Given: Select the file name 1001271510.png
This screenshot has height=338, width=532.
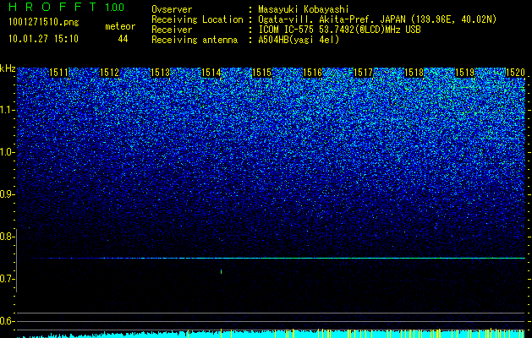Looking at the screenshot, I should click(44, 23).
